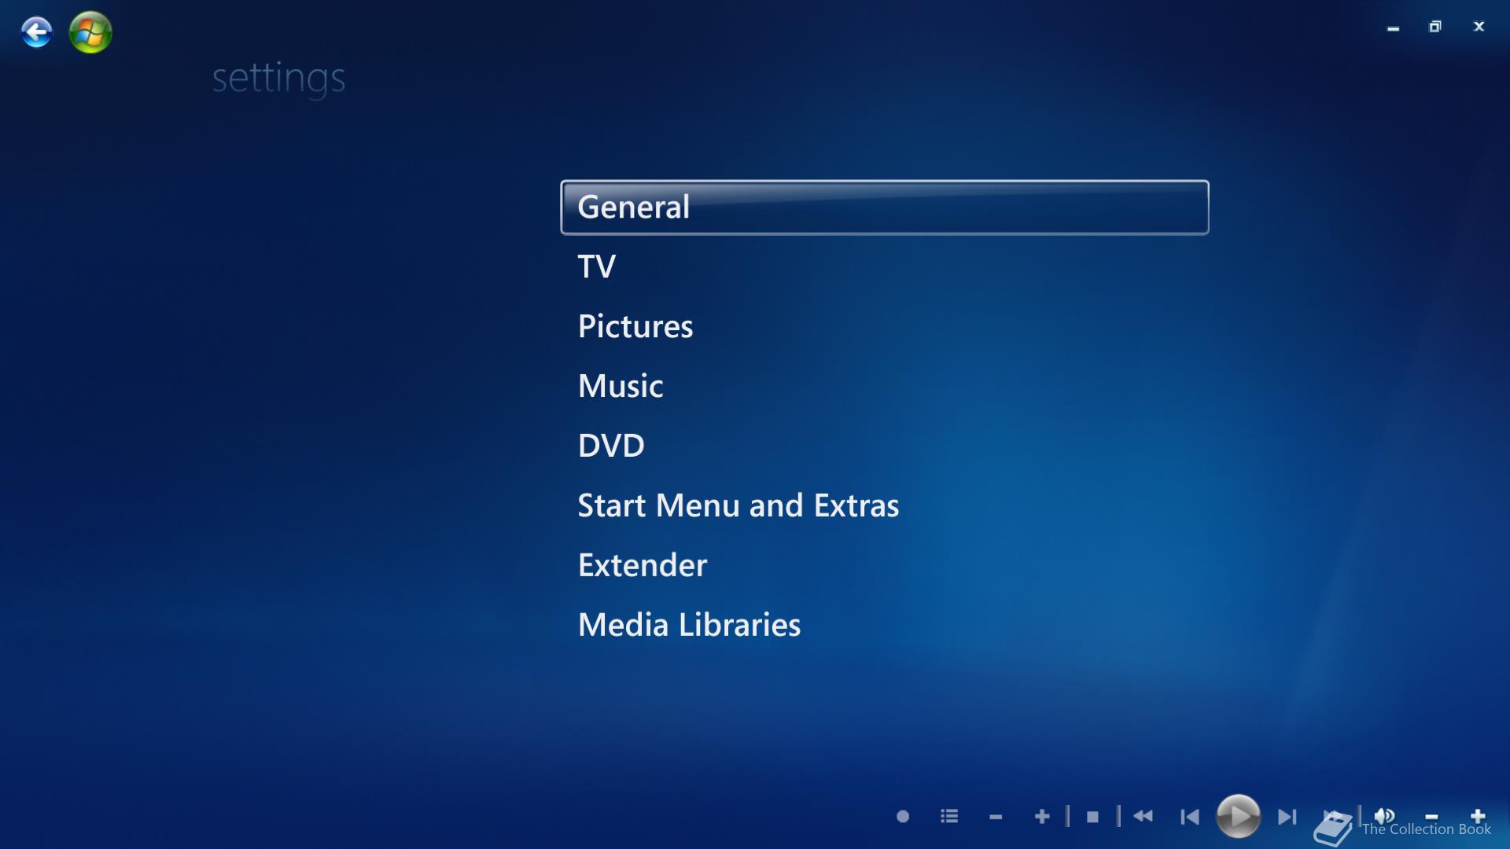The height and width of the screenshot is (849, 1510).
Task: Skip back with the previous track button
Action: click(1189, 817)
